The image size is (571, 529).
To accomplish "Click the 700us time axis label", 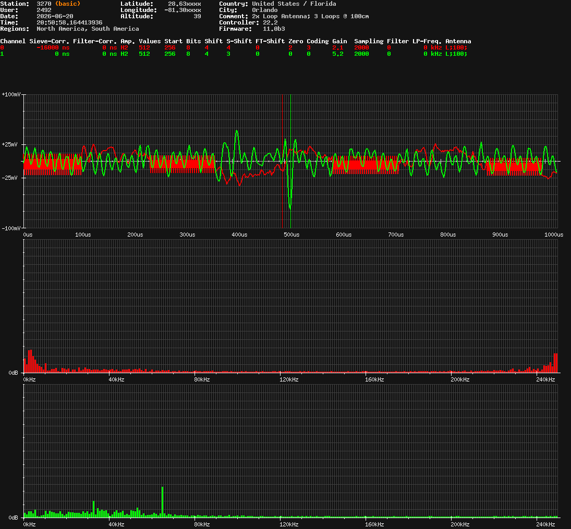I will pos(396,235).
